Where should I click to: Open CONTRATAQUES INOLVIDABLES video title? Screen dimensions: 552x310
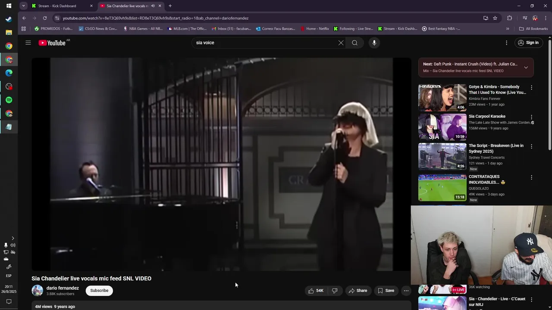(487, 180)
